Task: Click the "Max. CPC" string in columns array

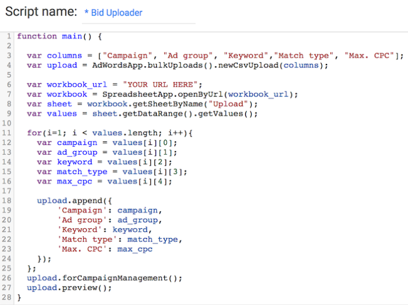Action: click(369, 56)
